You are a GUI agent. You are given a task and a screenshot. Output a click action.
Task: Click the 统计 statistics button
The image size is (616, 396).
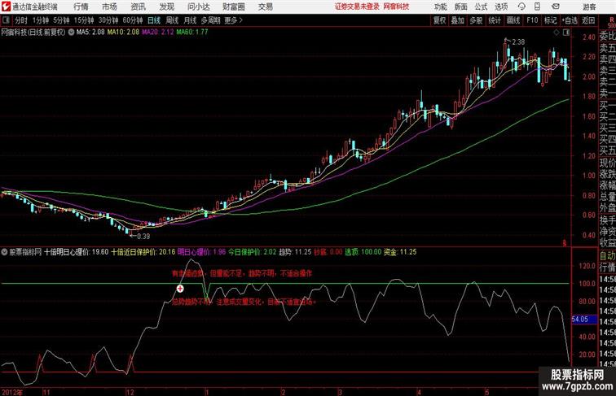tap(495, 20)
